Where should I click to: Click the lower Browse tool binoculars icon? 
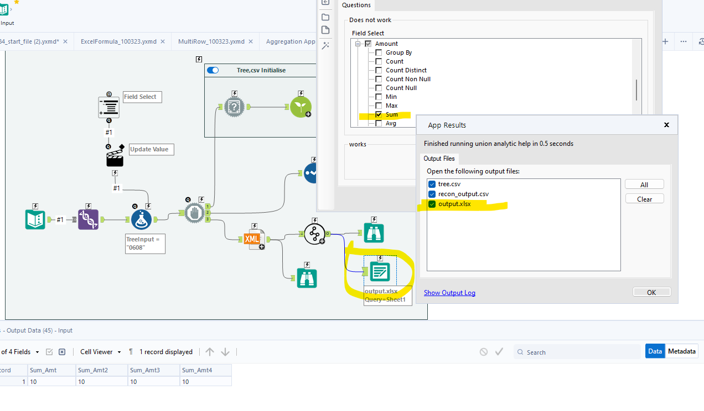307,278
